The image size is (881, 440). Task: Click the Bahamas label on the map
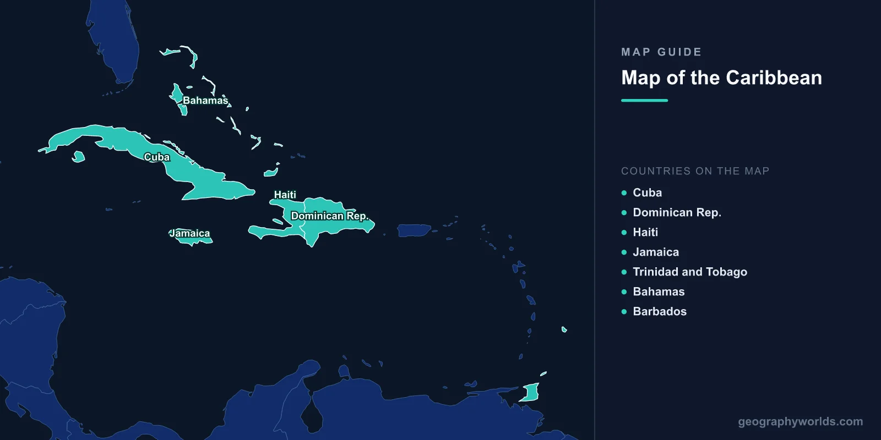tap(205, 101)
